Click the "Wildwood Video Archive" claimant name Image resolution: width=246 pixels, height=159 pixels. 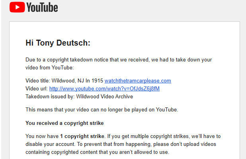(x=104, y=97)
